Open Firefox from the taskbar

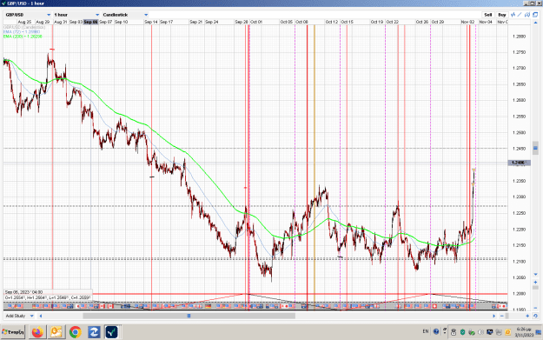pos(37,332)
